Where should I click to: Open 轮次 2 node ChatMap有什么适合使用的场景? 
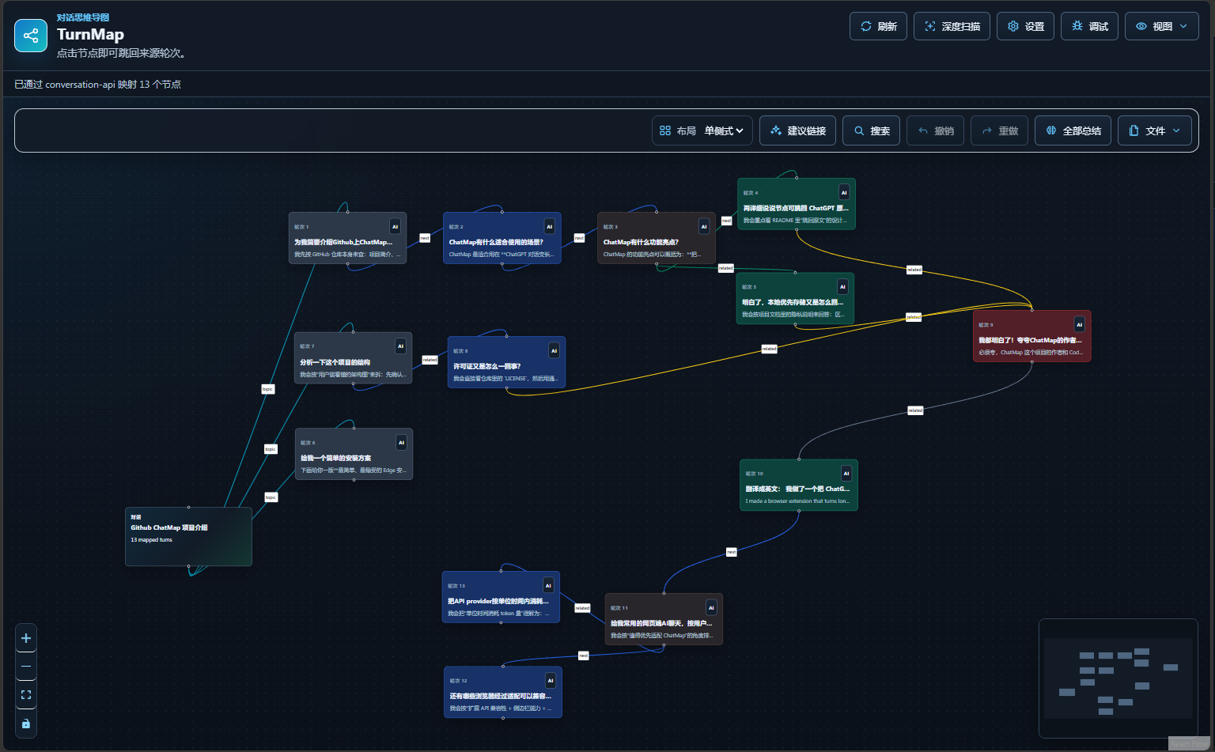502,238
